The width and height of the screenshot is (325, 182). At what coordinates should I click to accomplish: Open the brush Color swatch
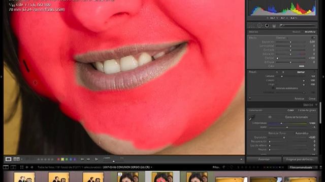pyautogui.click(x=301, y=66)
